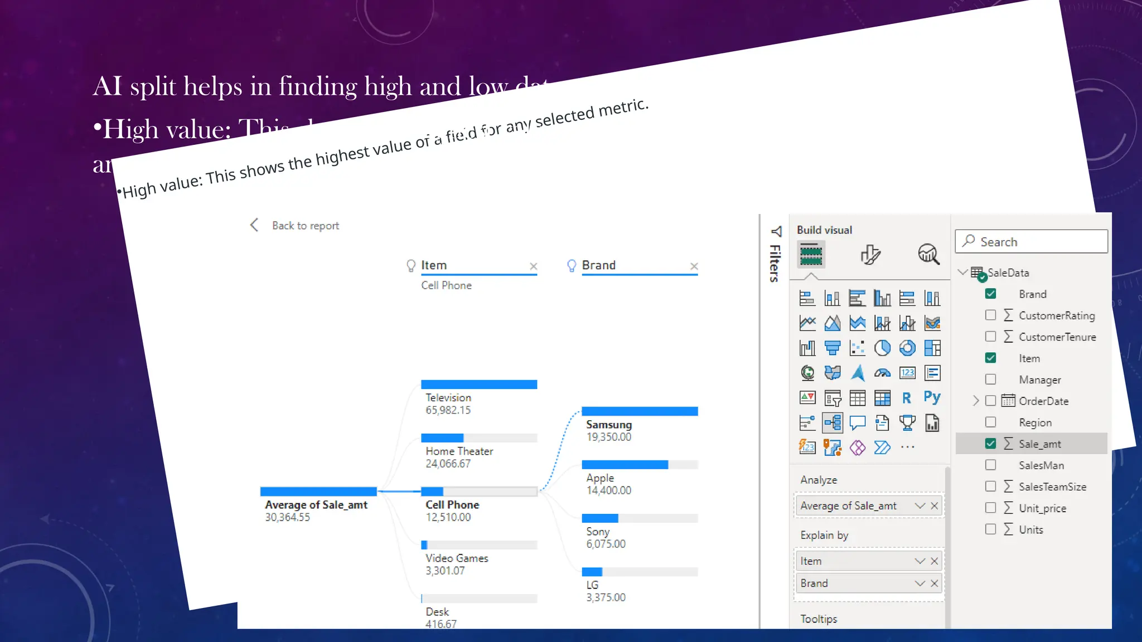The width and height of the screenshot is (1142, 642).
Task: Expand the OrderDate hierarchy chevron
Action: point(975,401)
